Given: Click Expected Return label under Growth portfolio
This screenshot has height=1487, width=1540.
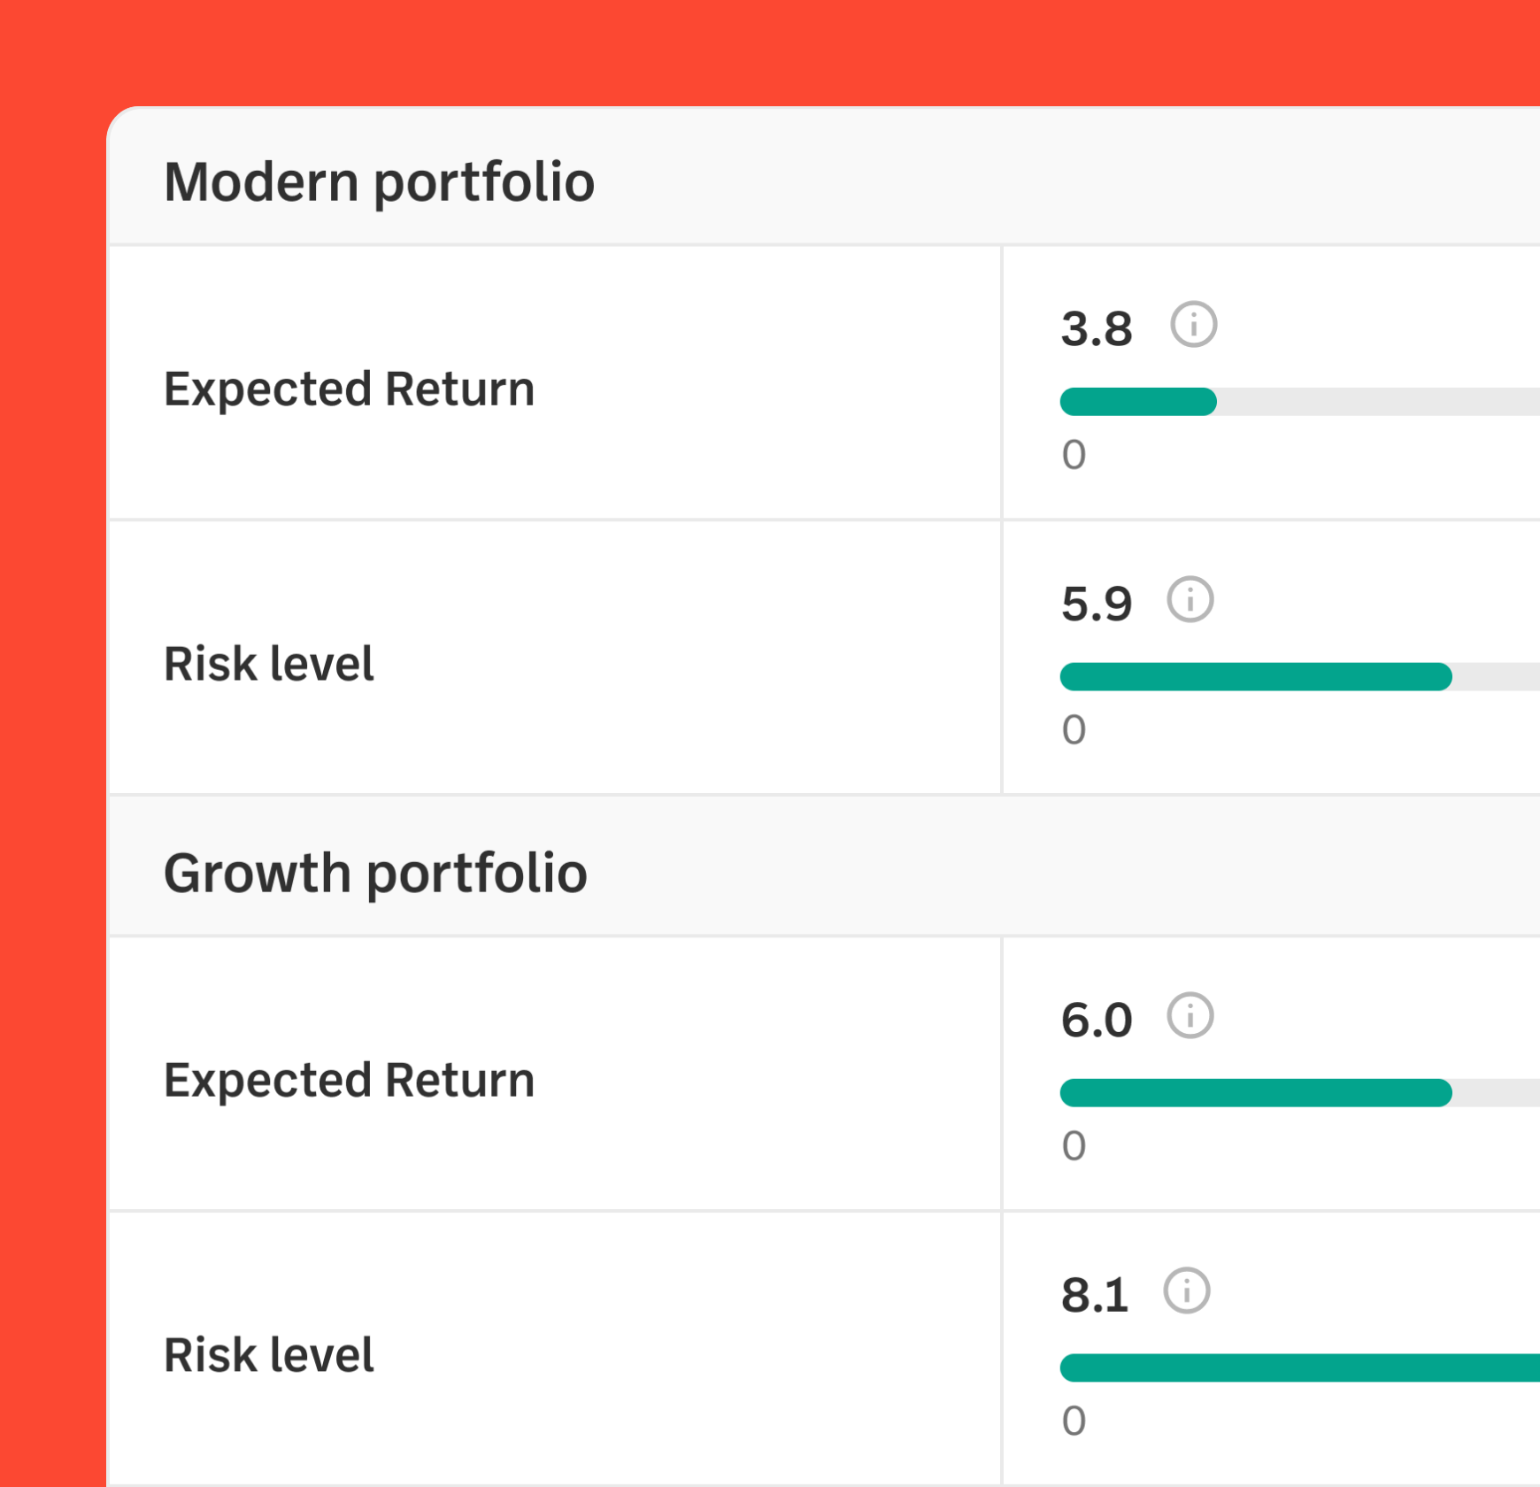Looking at the screenshot, I should tap(350, 1082).
